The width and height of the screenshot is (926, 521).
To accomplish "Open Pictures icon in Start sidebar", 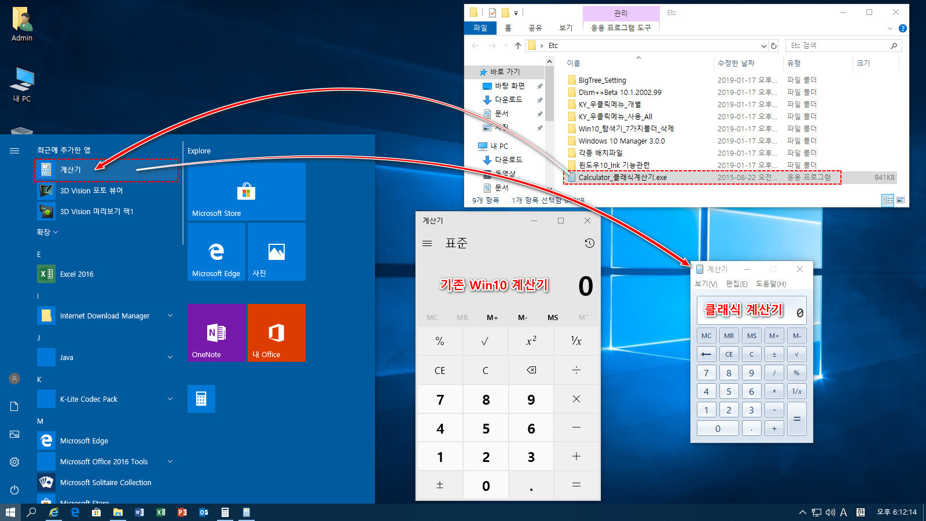I will 14,434.
